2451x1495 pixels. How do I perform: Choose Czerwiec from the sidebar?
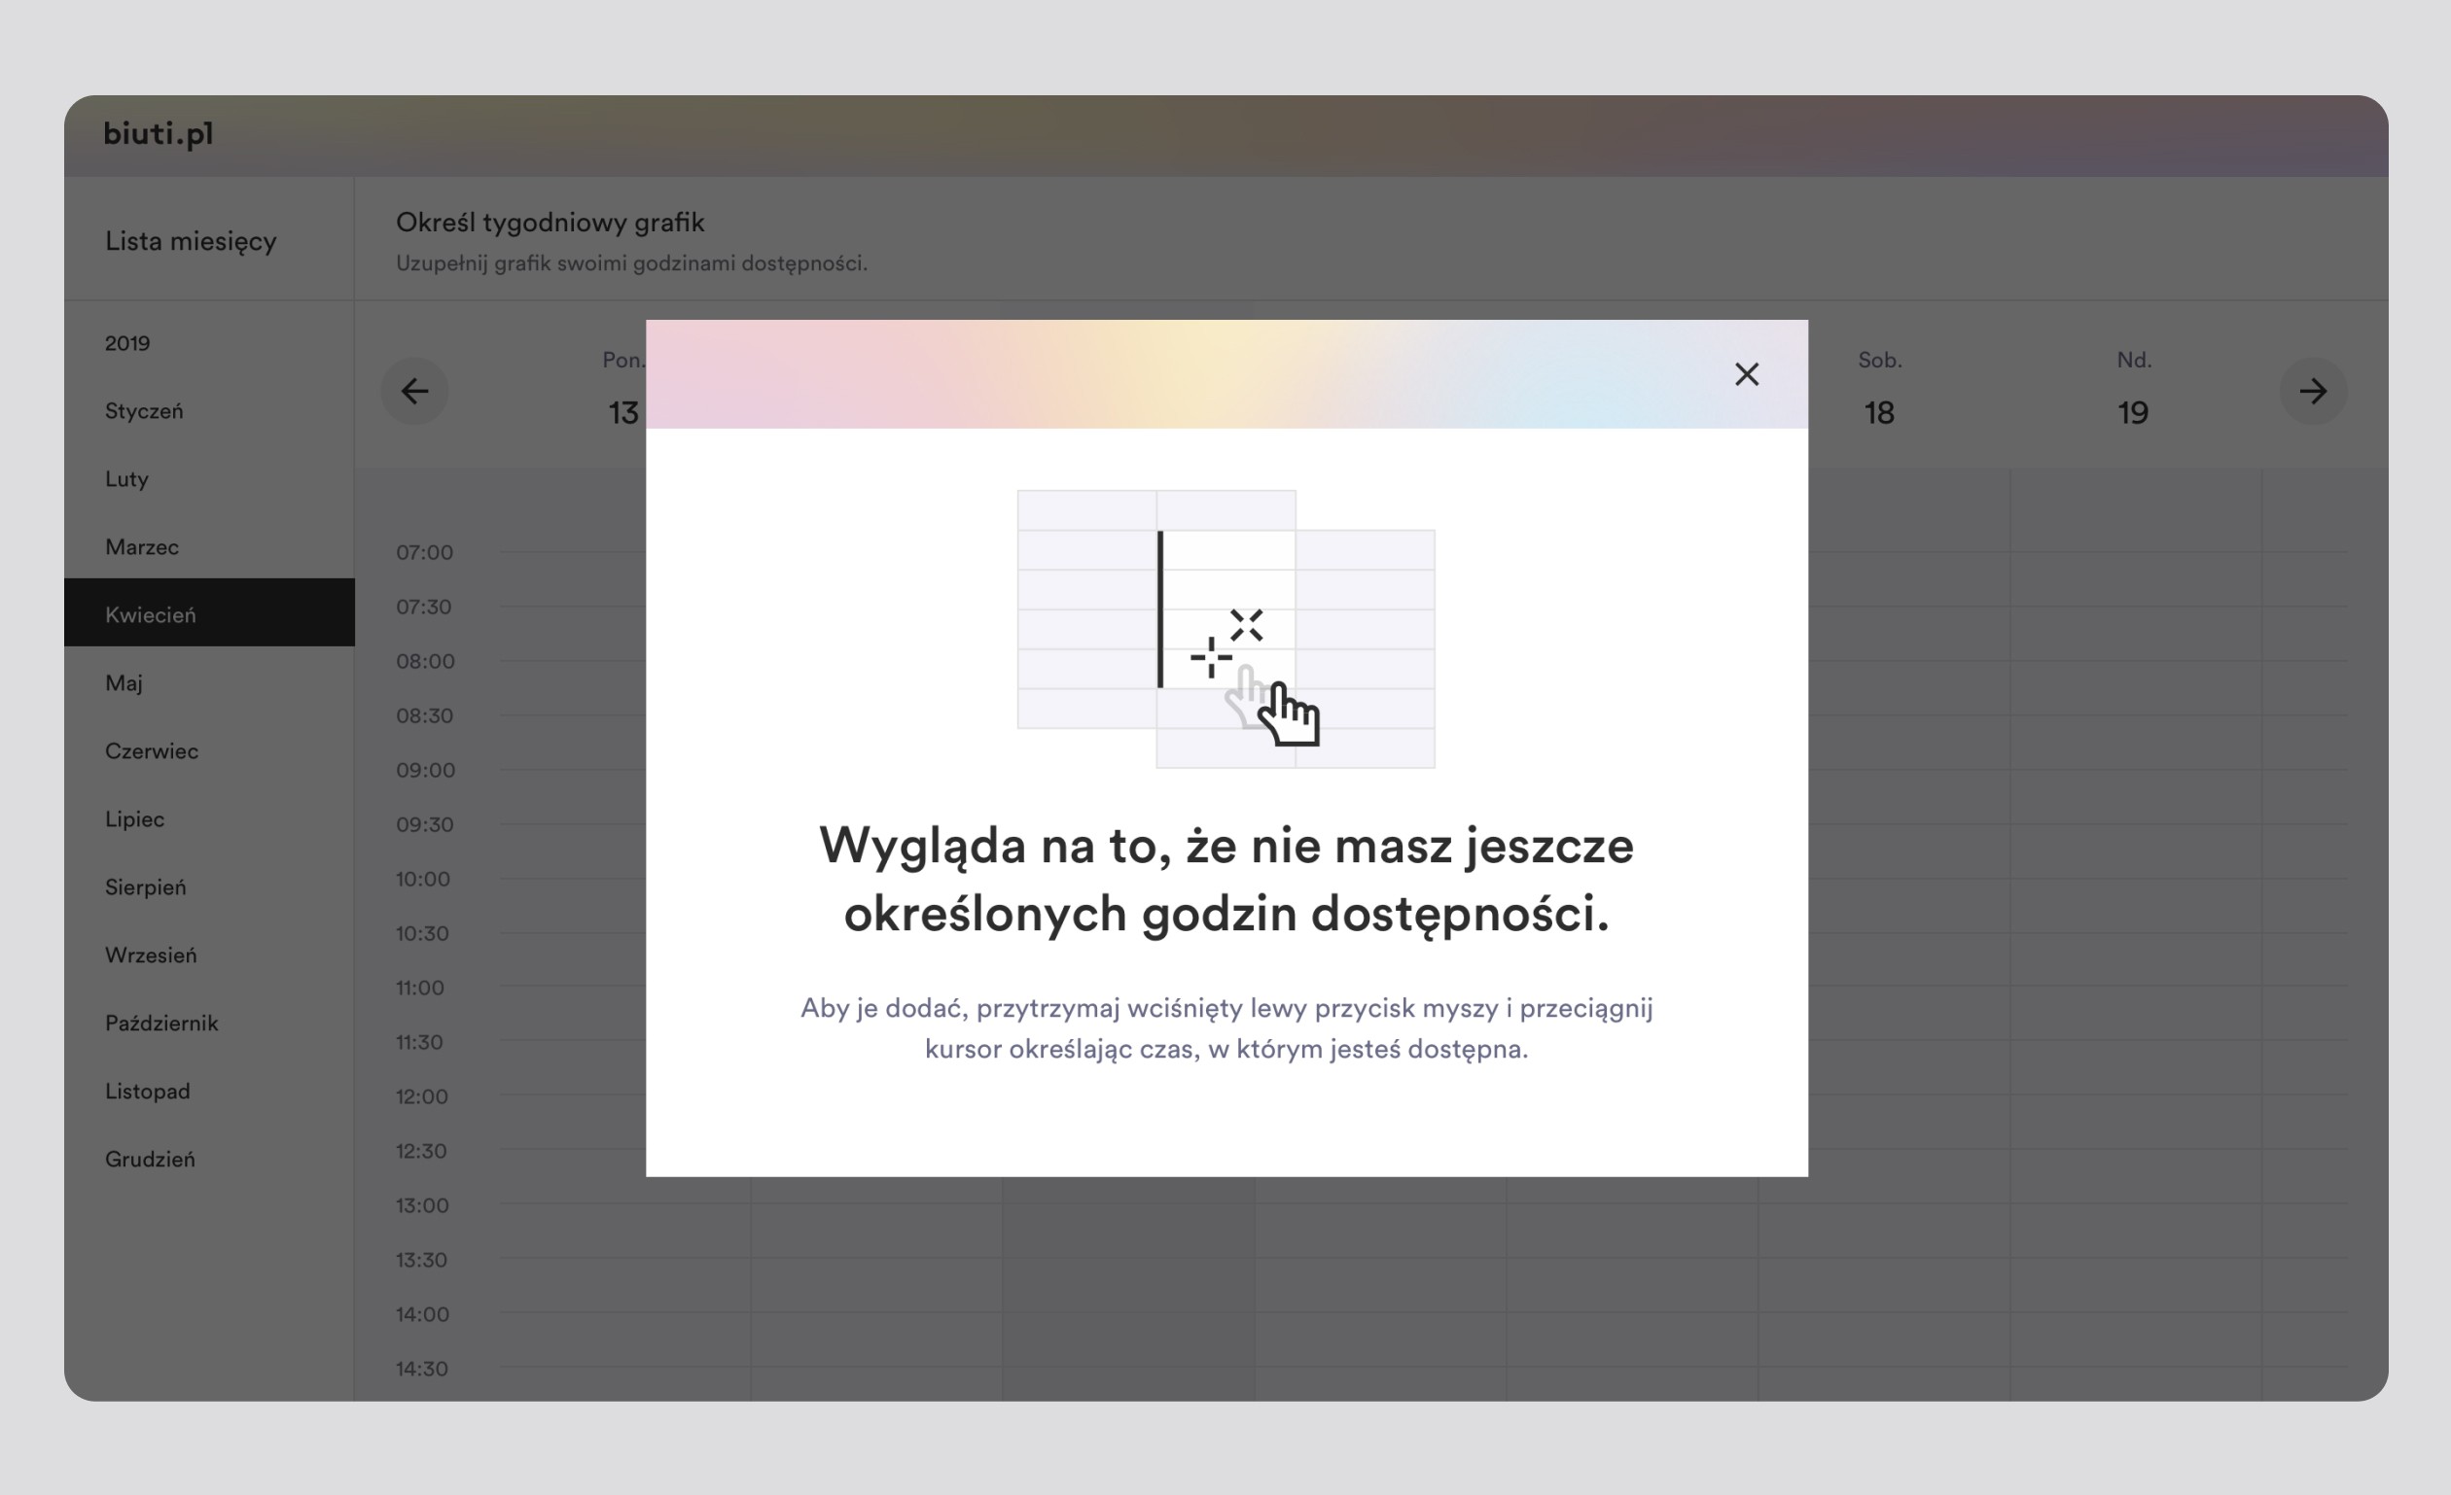(152, 751)
